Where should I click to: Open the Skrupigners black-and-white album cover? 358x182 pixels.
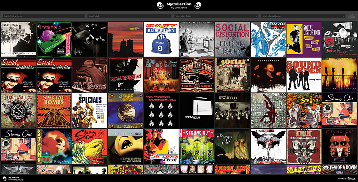18,39
